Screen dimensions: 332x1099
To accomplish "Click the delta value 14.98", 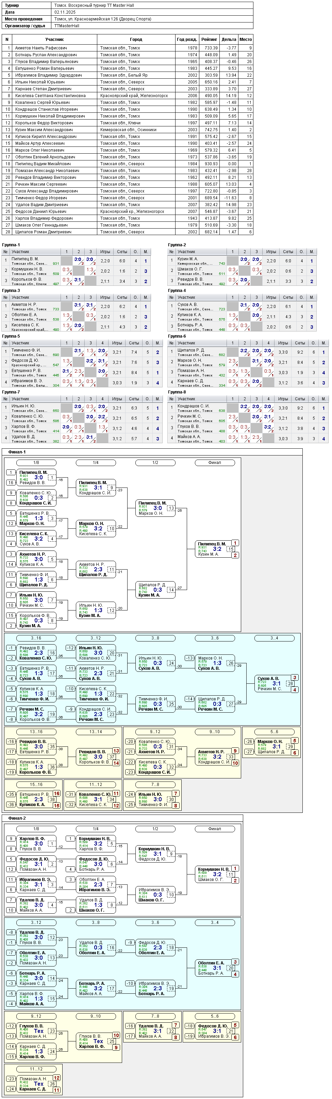I will tap(231, 205).
